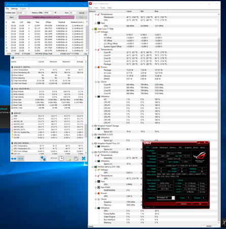Collapse the NVIDIA GeForce GTX 1080 node

pyautogui.click(x=93, y=167)
